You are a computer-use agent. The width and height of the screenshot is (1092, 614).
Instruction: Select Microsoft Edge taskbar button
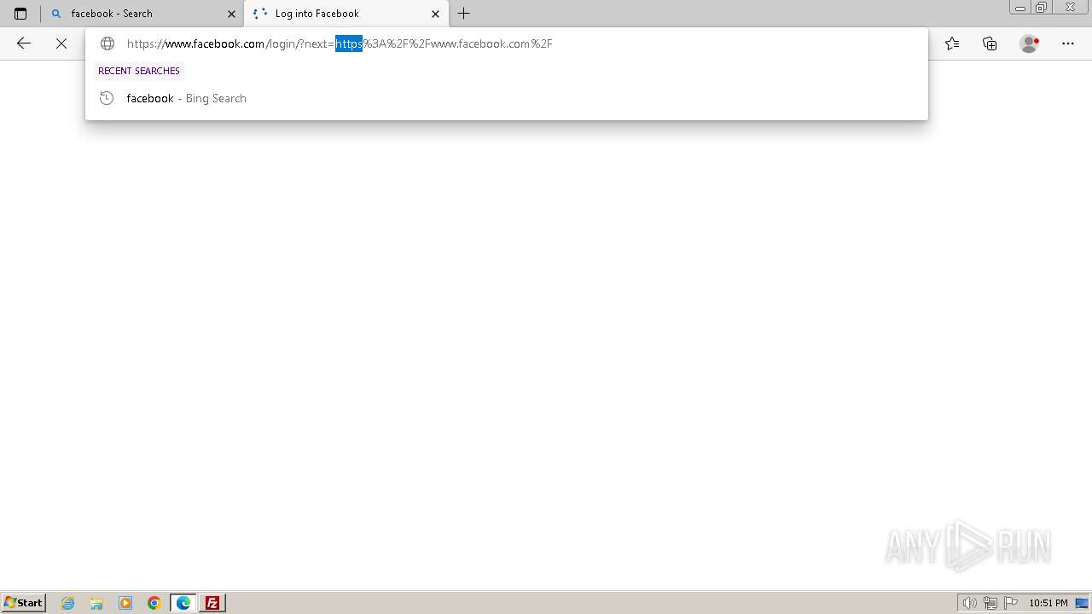(x=183, y=603)
